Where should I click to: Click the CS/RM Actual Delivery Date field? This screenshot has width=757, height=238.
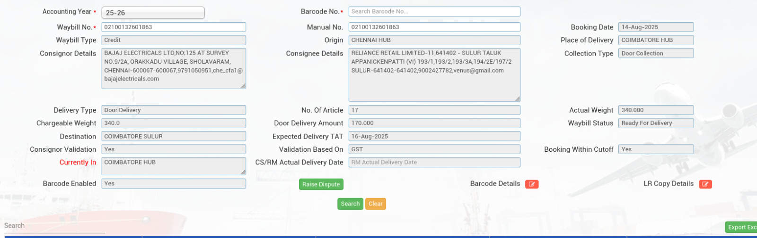tap(434, 162)
